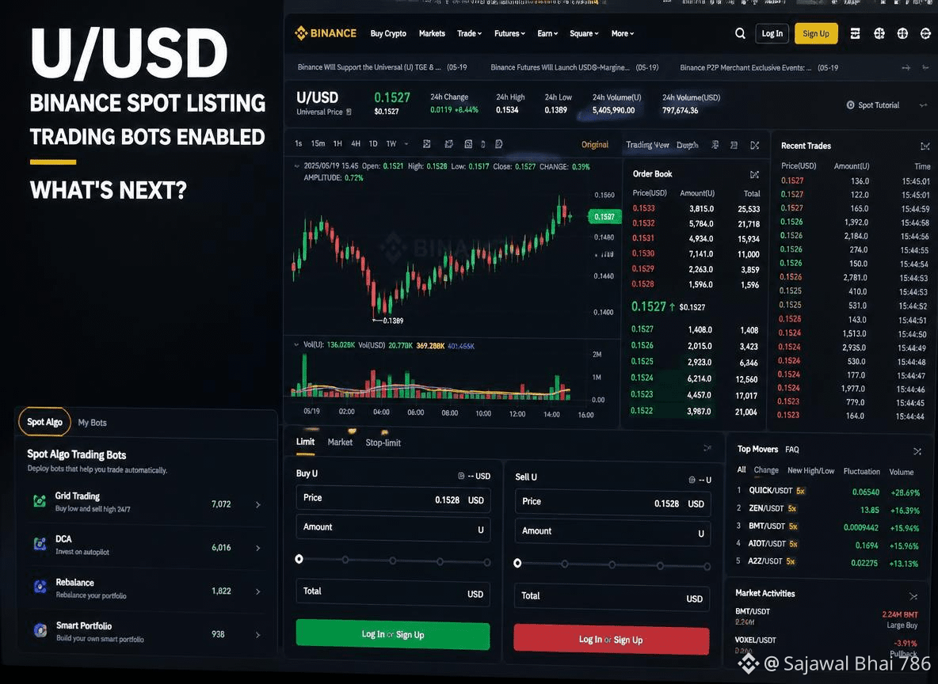Click the arrow icon ending the announcement bar
The image size is (938, 684).
(906, 67)
